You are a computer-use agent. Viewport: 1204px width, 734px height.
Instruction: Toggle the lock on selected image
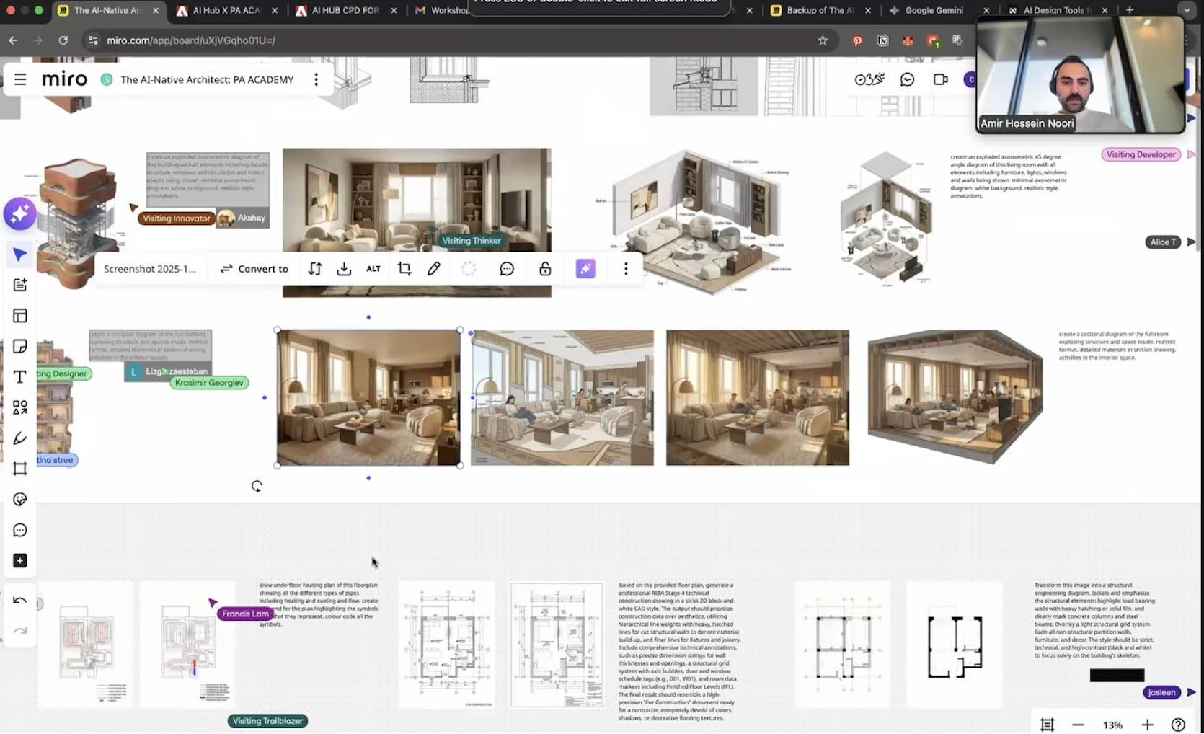(x=545, y=269)
